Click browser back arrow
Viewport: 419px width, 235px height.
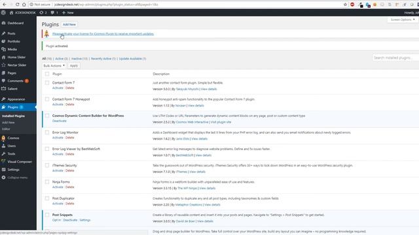[5, 5]
